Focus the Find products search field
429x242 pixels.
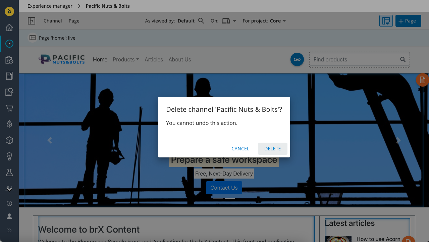tap(354, 59)
